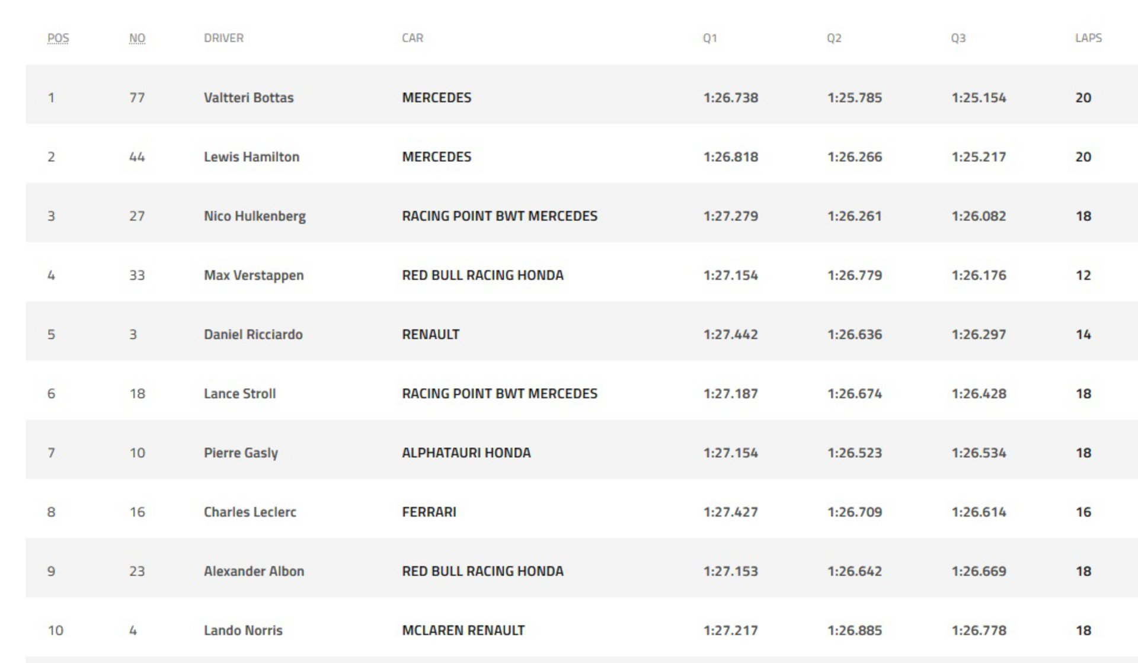1138x663 pixels.
Task: Click the CAR column header
Action: point(413,38)
